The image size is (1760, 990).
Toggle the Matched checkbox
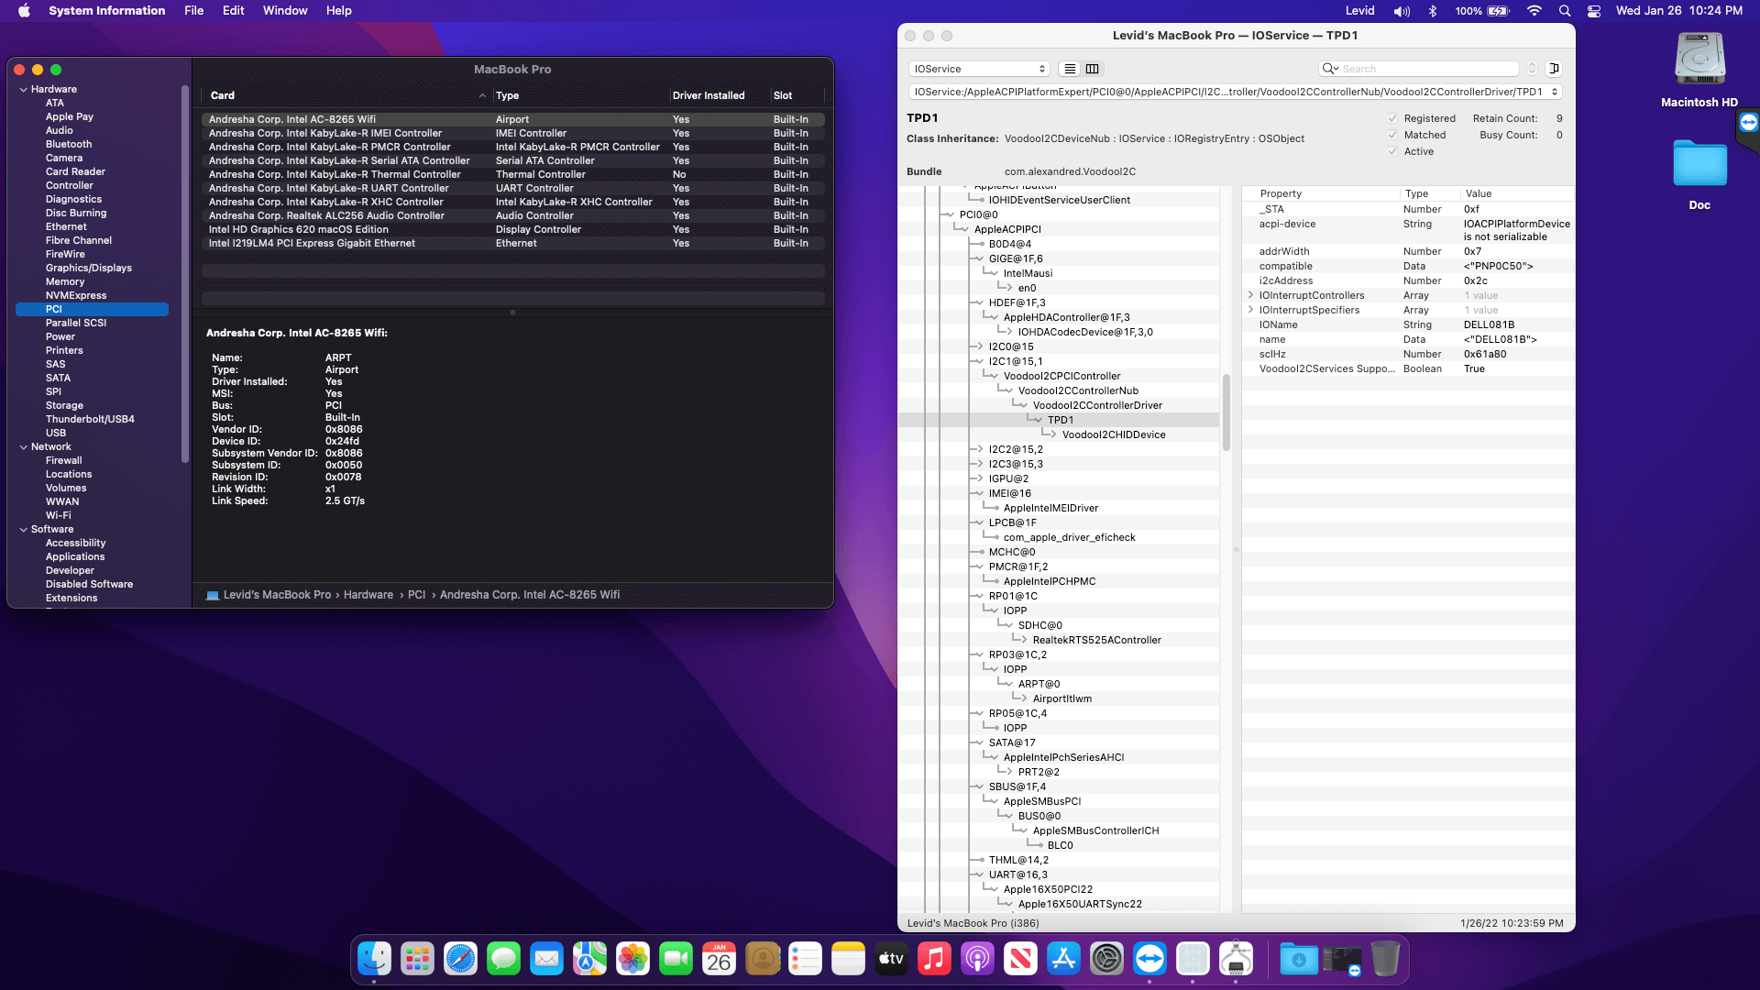(x=1392, y=135)
